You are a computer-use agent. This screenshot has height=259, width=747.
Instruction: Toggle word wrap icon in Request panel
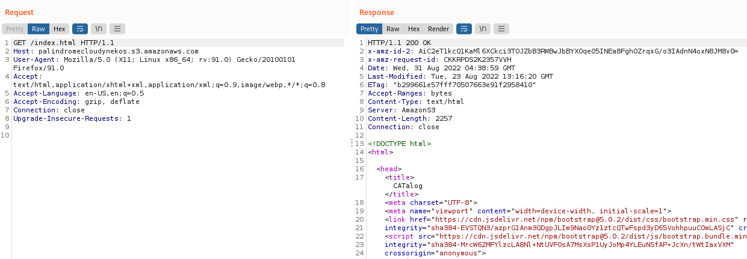[x=79, y=29]
